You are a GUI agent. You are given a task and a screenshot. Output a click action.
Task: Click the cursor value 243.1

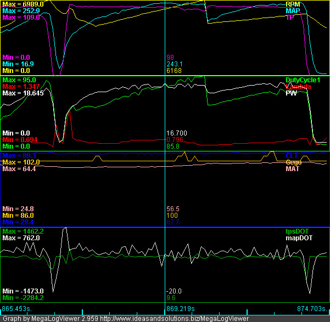coord(174,64)
